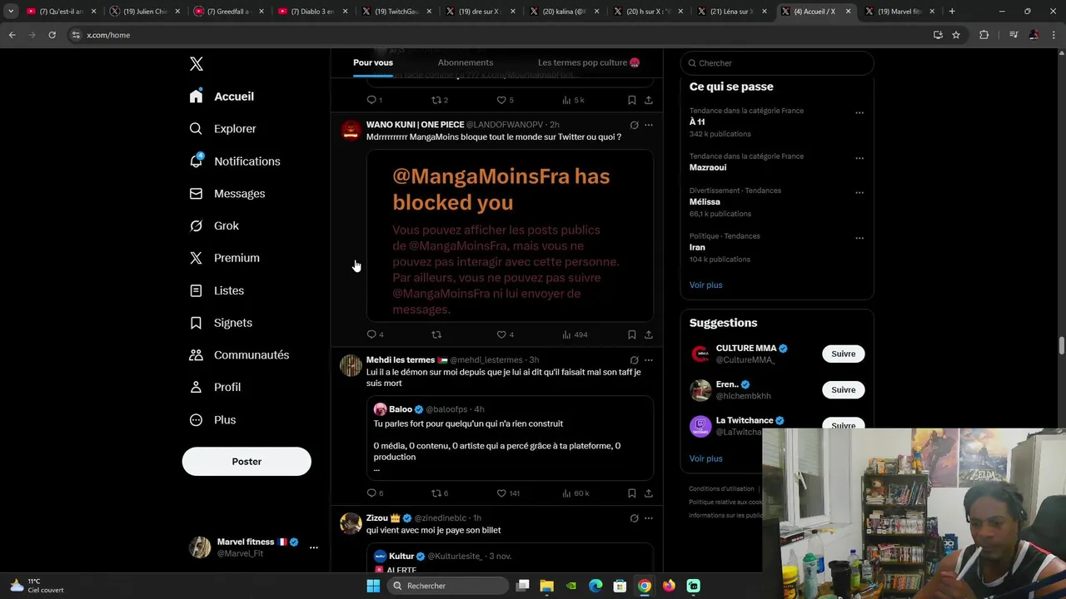
Task: Bookmark Mehdi les termes post
Action: pyautogui.click(x=632, y=493)
